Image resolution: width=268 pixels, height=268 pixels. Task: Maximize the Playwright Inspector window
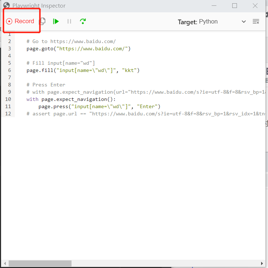point(234,6)
